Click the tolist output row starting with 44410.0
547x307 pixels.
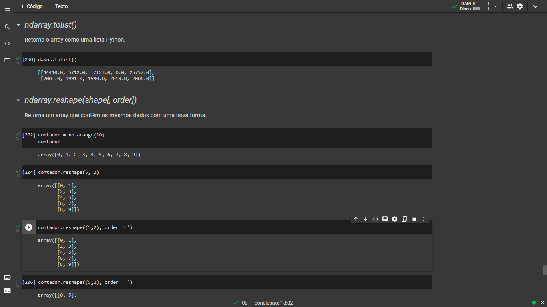pyautogui.click(x=96, y=72)
